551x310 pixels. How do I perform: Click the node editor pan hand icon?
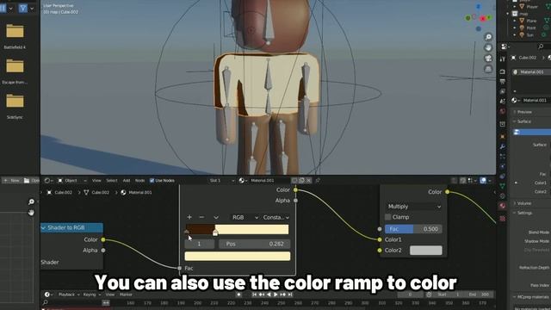[31, 213]
